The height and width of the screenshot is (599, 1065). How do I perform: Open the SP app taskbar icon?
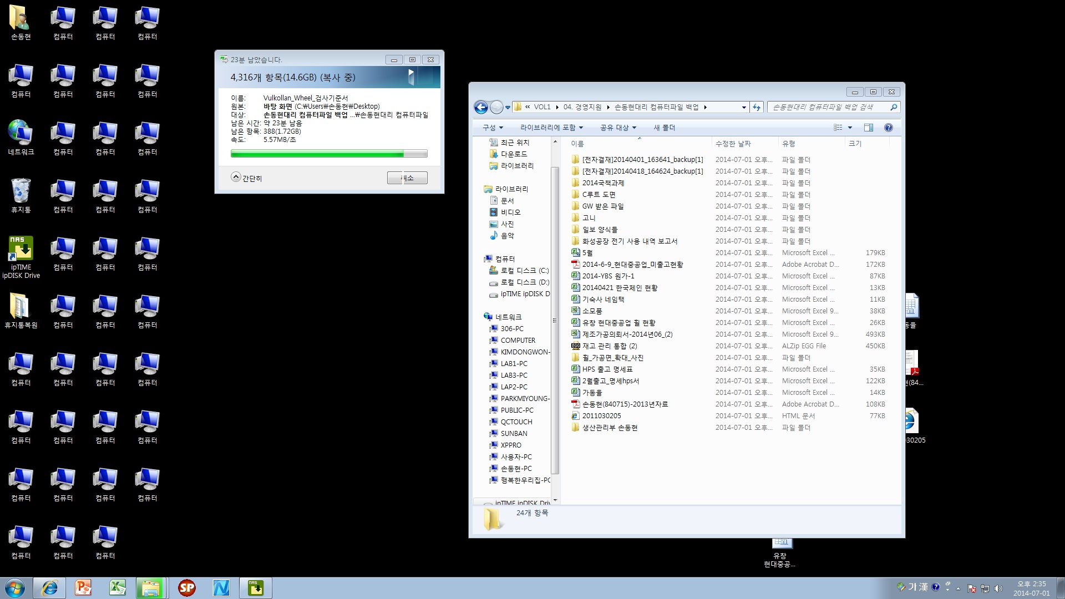click(187, 588)
